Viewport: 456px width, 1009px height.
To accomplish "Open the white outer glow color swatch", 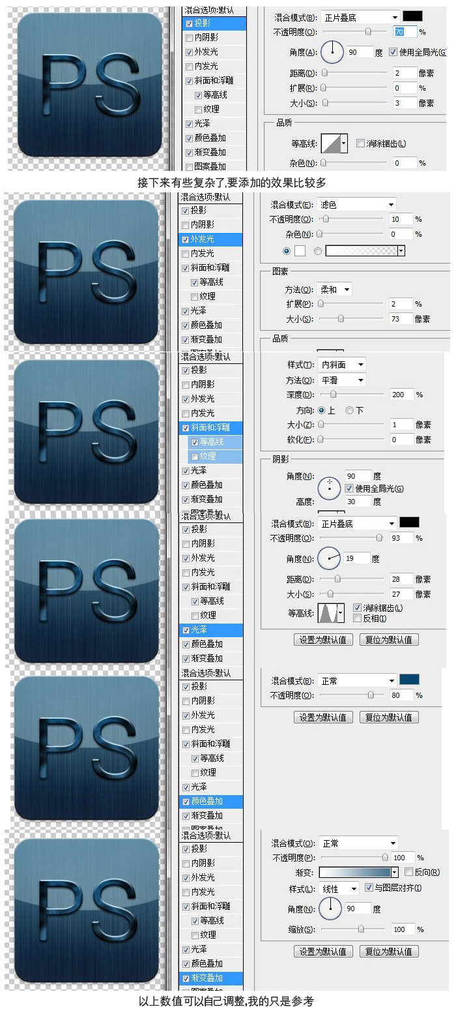I will pos(300,250).
